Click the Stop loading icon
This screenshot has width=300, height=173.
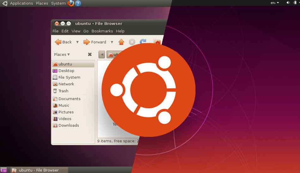[x=132, y=42]
